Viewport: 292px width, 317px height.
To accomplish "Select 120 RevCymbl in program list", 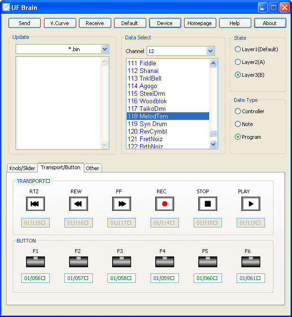I will click(x=168, y=131).
